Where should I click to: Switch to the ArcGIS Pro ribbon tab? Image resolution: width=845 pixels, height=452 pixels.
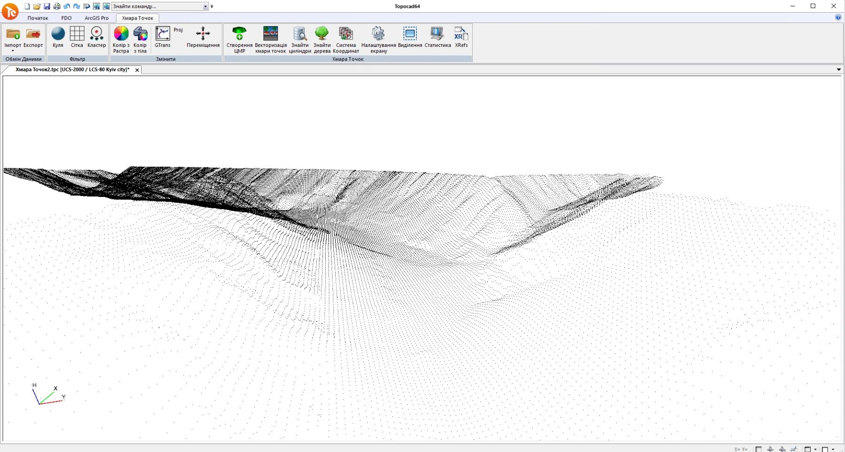point(96,18)
